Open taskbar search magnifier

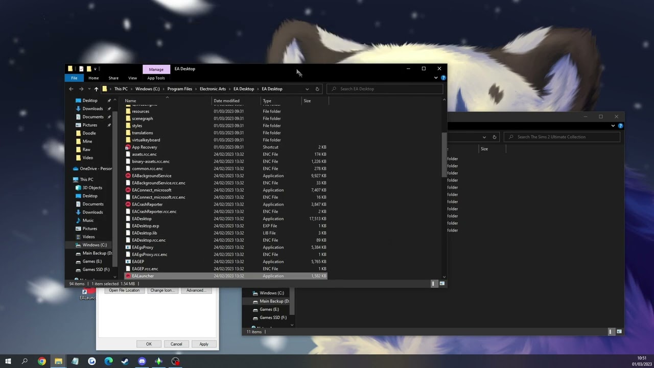[25, 361]
